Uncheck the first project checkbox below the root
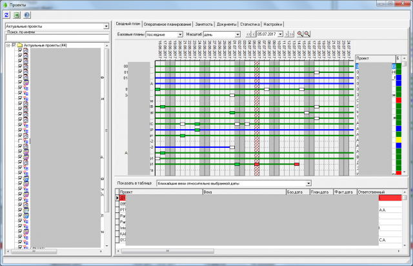The width and height of the screenshot is (413, 266). [x=20, y=50]
